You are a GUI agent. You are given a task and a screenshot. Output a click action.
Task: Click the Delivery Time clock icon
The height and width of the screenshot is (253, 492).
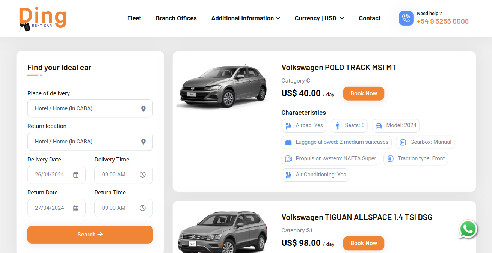(x=143, y=175)
